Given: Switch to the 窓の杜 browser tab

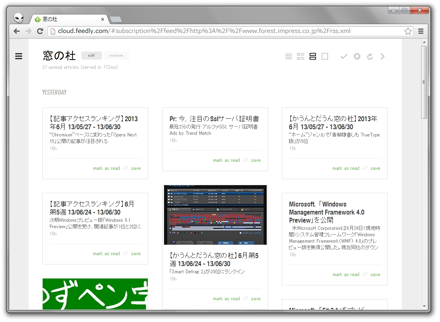Looking at the screenshot, I should click(x=64, y=19).
